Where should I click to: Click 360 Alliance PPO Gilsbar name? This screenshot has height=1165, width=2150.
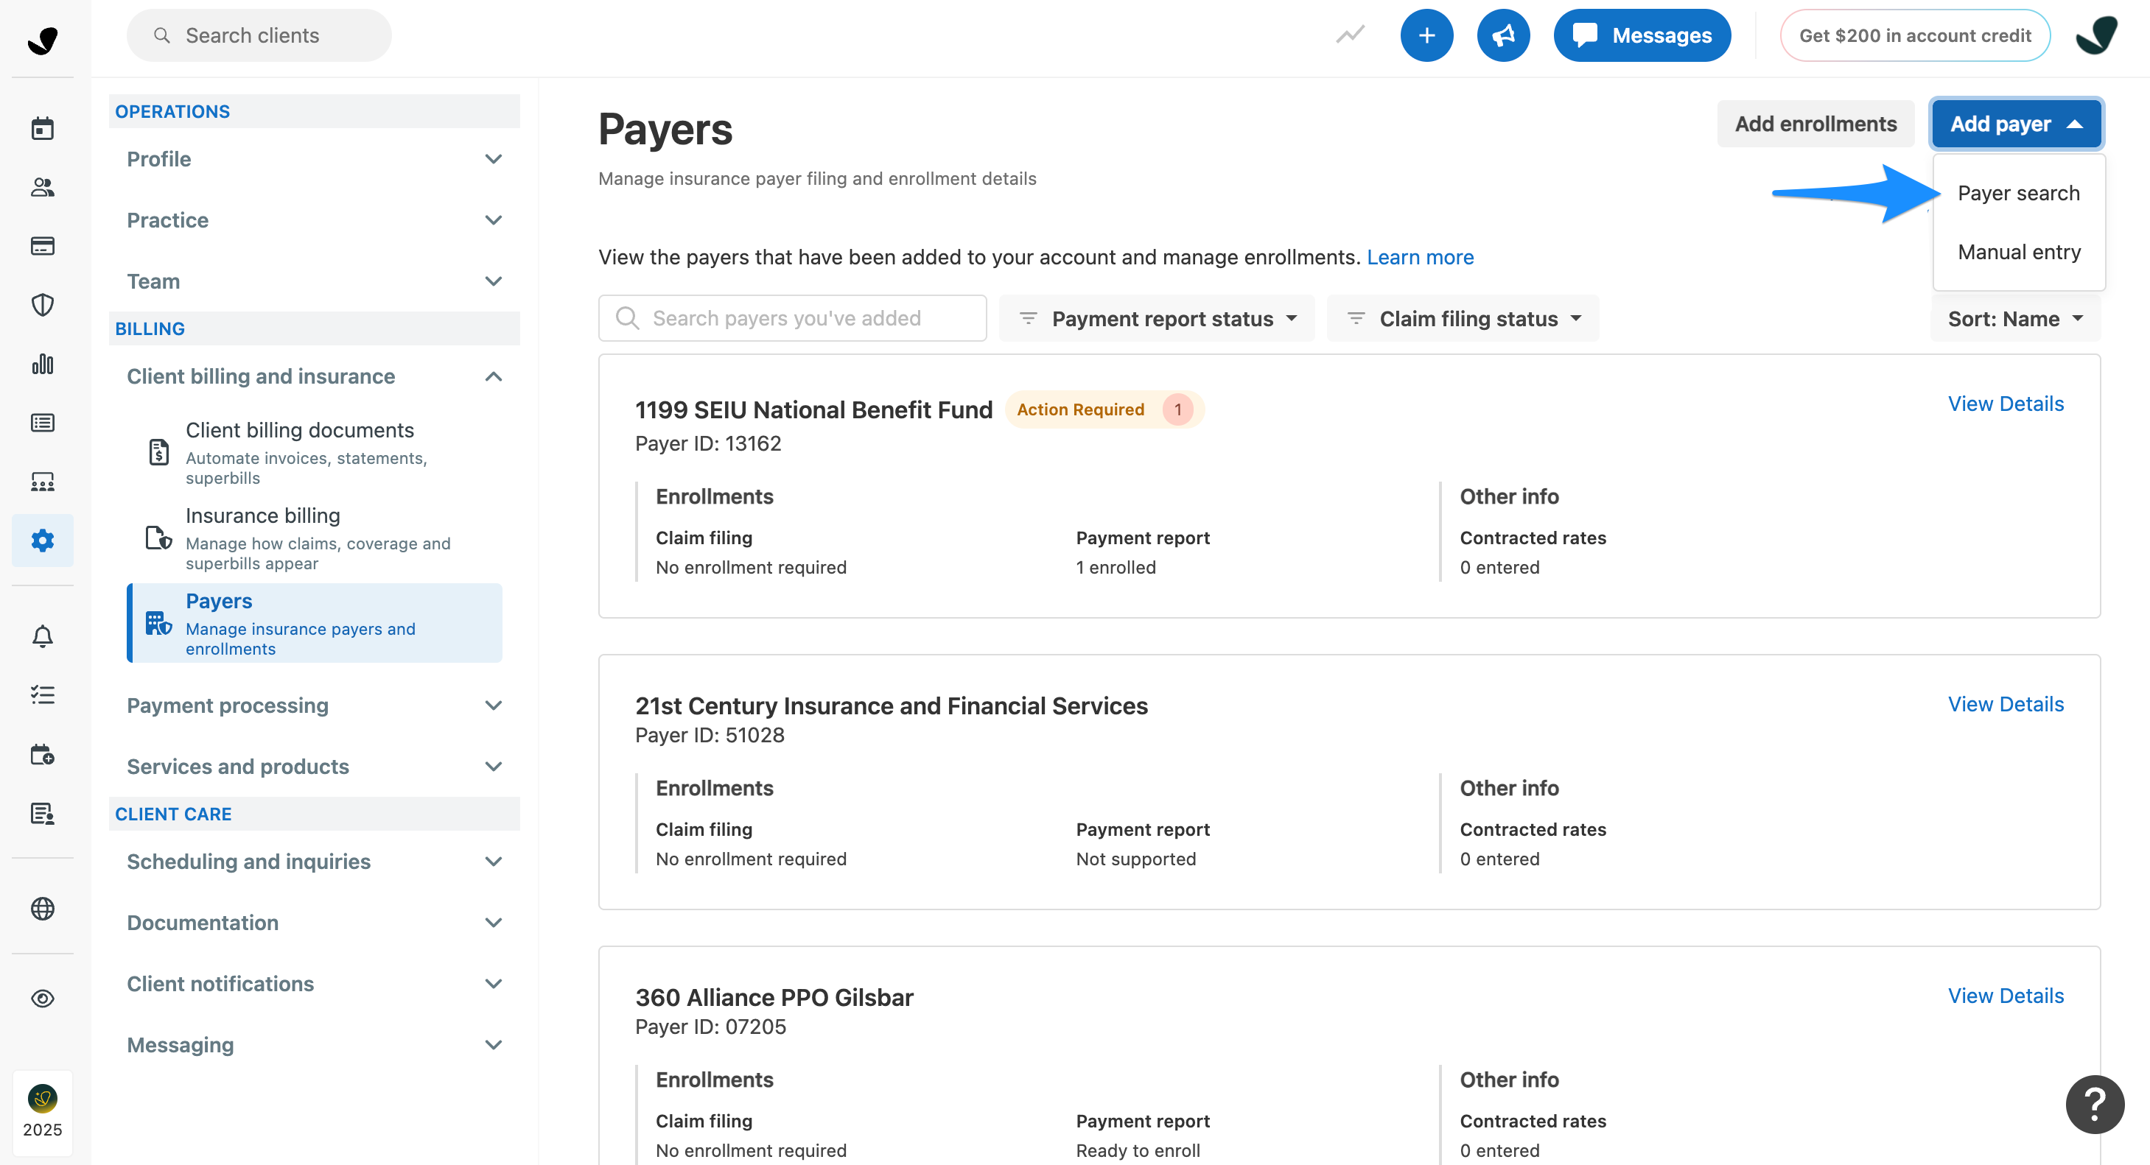774,997
